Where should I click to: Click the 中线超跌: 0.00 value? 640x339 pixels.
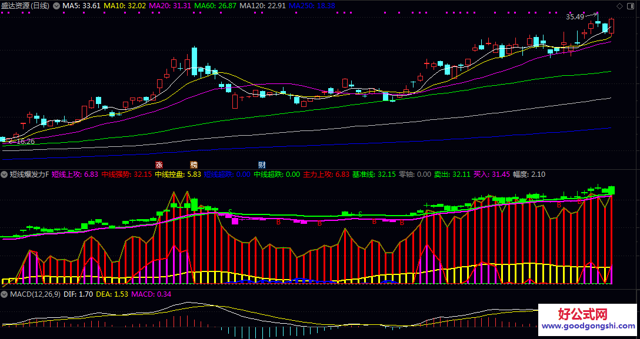(276, 174)
